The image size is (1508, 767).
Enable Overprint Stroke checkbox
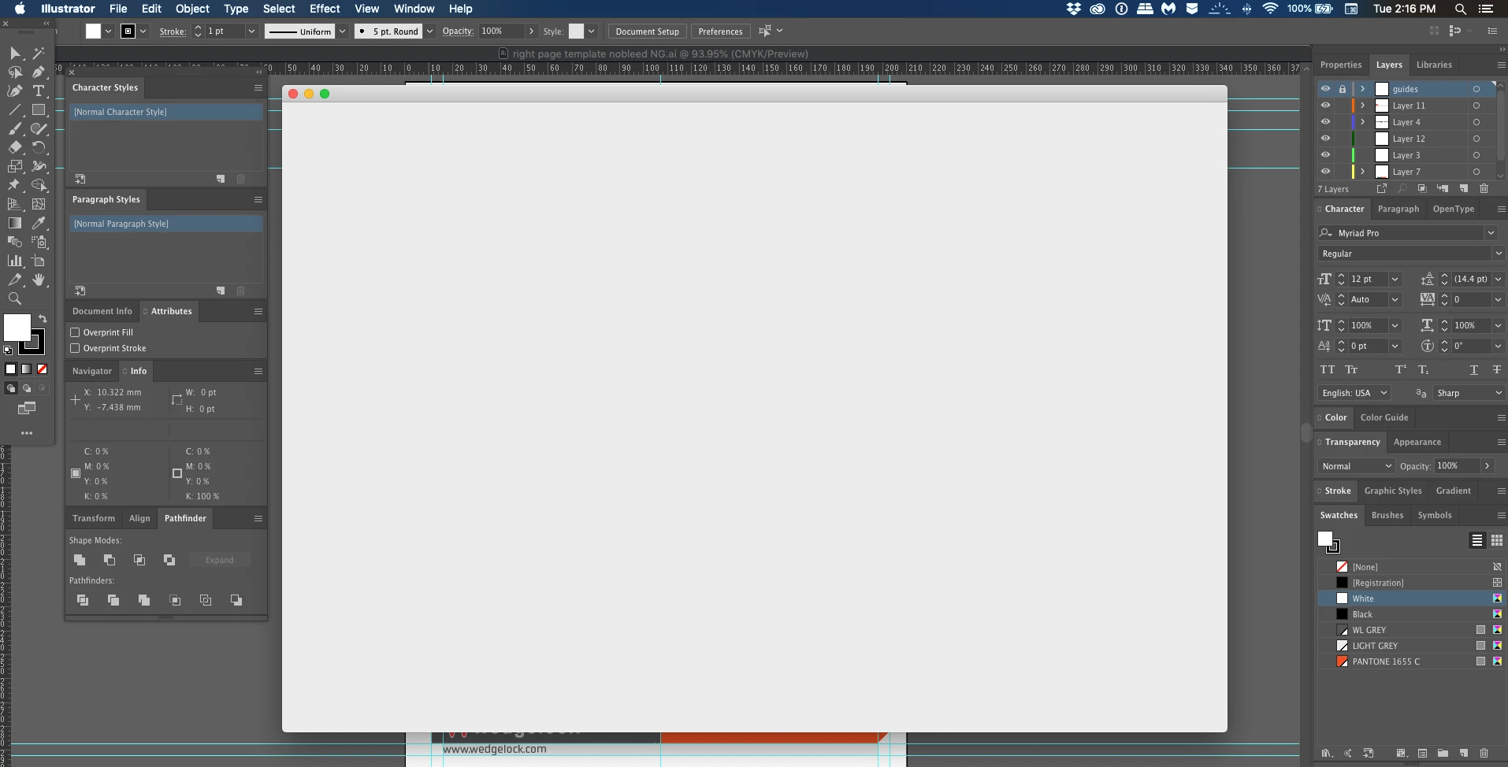pos(75,348)
